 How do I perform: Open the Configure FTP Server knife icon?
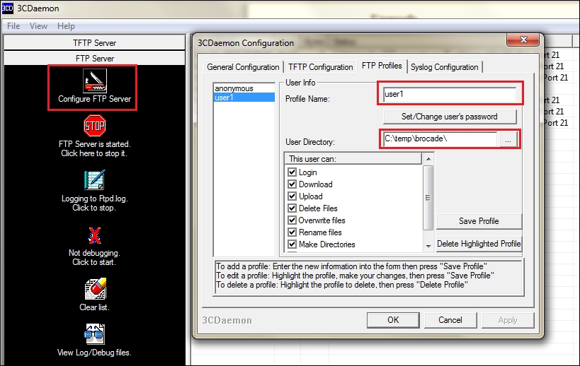(x=95, y=81)
